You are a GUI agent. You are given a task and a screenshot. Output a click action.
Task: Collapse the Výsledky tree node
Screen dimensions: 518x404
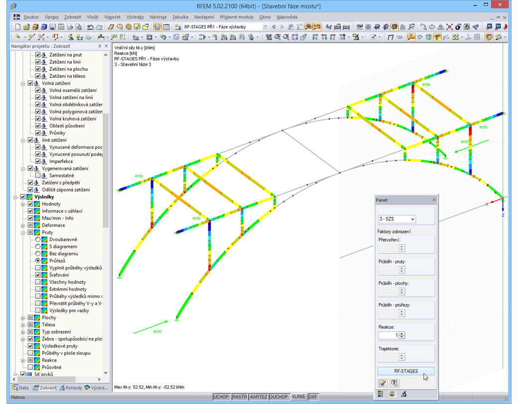(x=15, y=197)
